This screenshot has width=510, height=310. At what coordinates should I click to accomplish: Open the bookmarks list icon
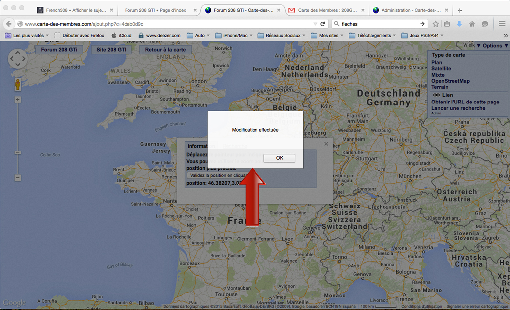click(x=447, y=24)
